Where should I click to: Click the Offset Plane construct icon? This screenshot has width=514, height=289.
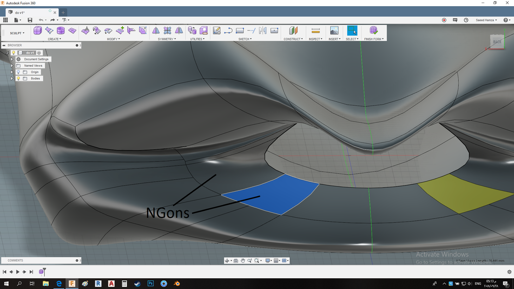click(x=293, y=30)
